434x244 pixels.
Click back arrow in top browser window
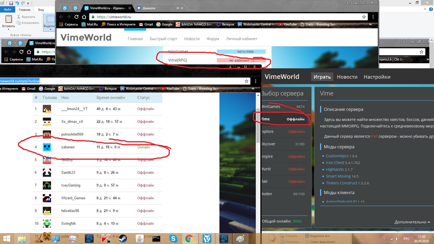point(61,17)
